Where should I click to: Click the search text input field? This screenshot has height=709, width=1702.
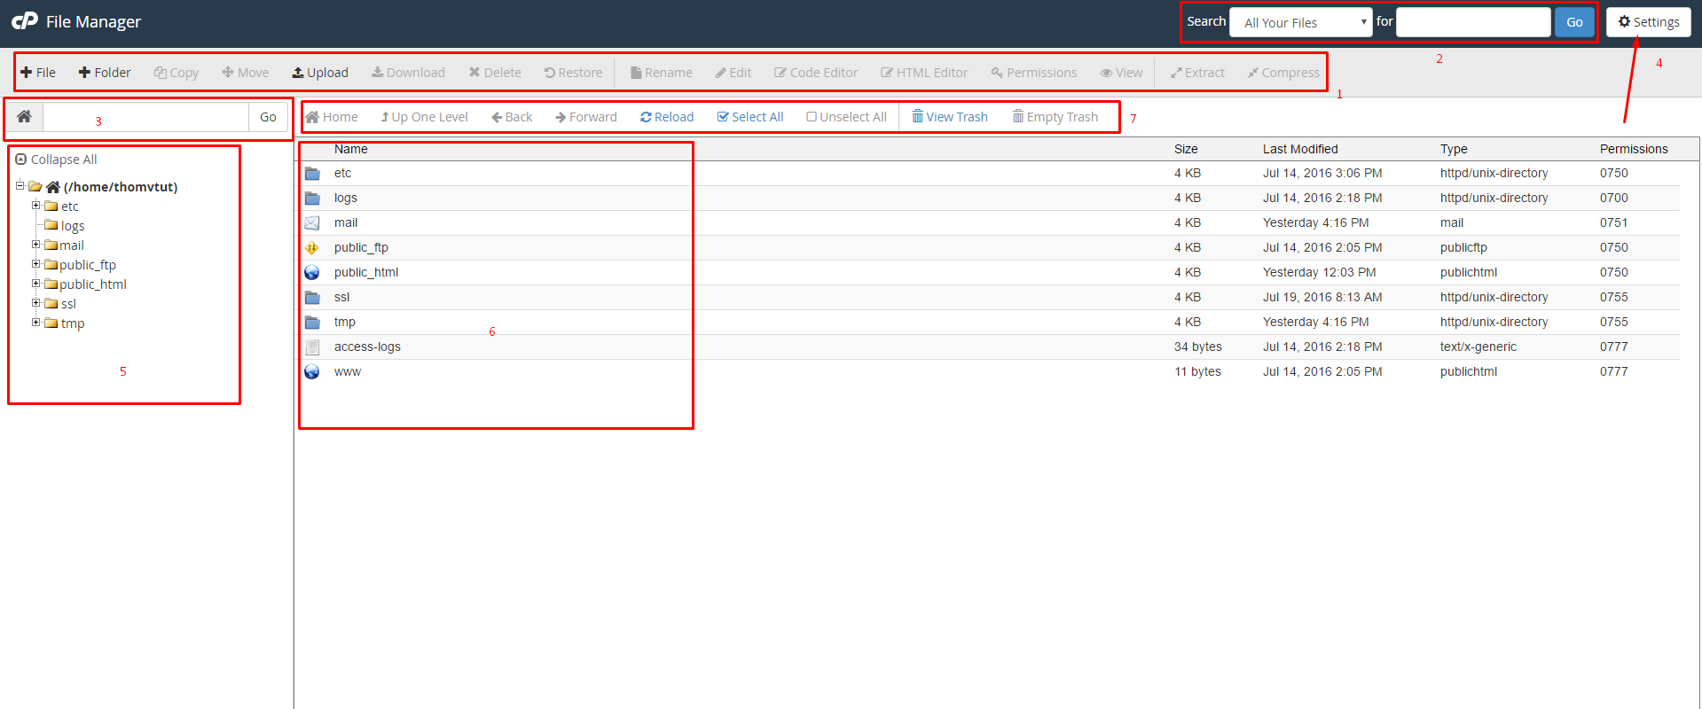coord(1472,22)
